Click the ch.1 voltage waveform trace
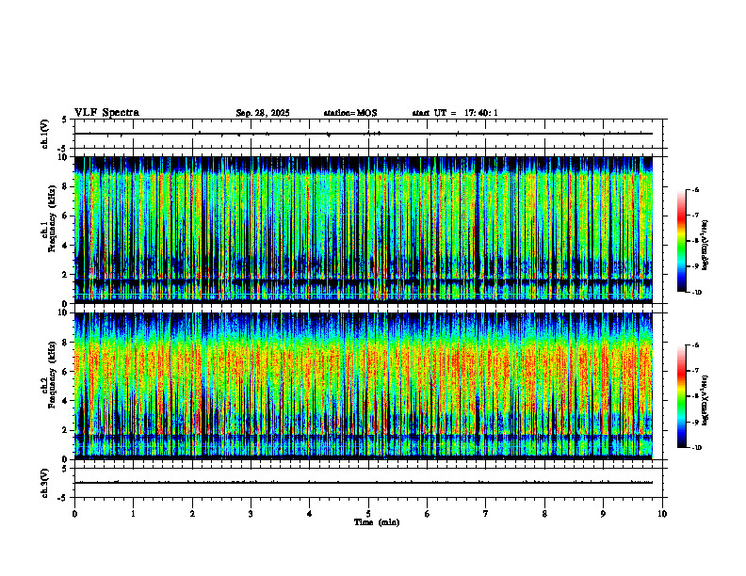The height and width of the screenshot is (576, 746). (x=364, y=134)
